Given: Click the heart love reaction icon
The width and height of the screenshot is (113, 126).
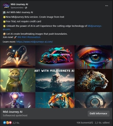Looking at the screenshot, I should tap(10, 123).
